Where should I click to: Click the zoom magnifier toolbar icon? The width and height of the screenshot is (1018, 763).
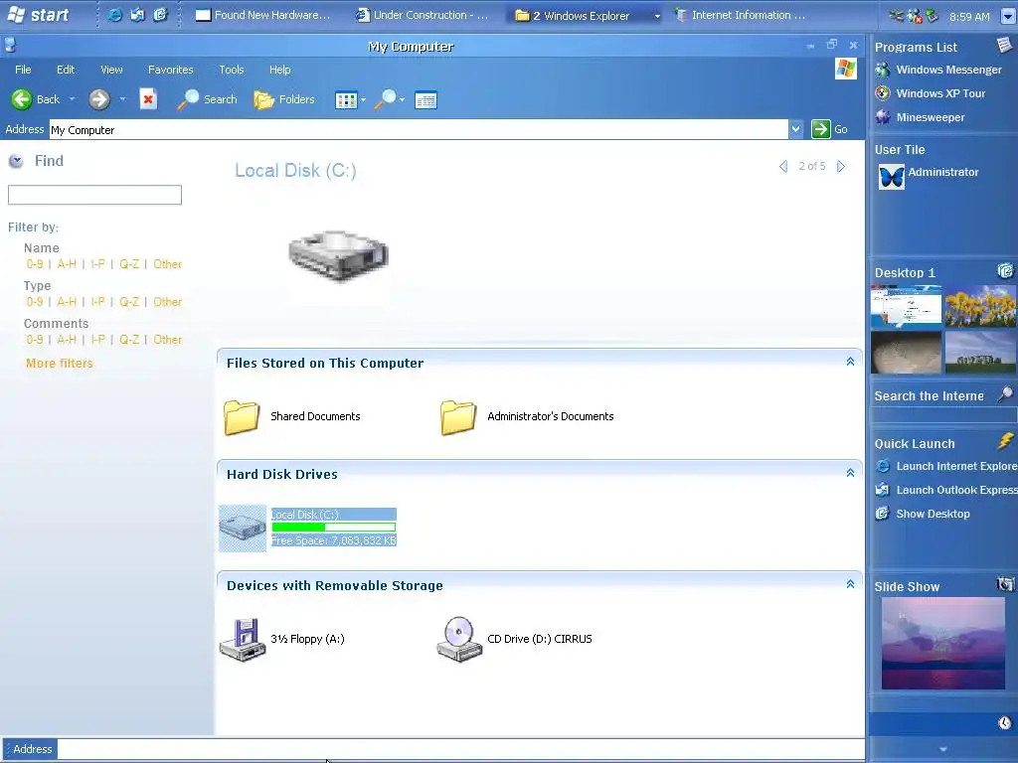385,99
